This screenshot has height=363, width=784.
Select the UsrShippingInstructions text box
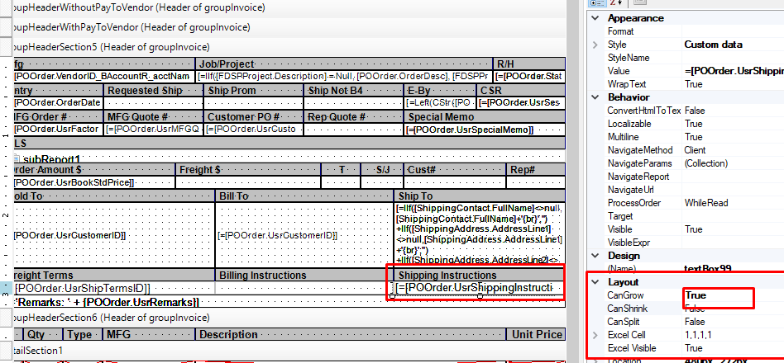(475, 288)
